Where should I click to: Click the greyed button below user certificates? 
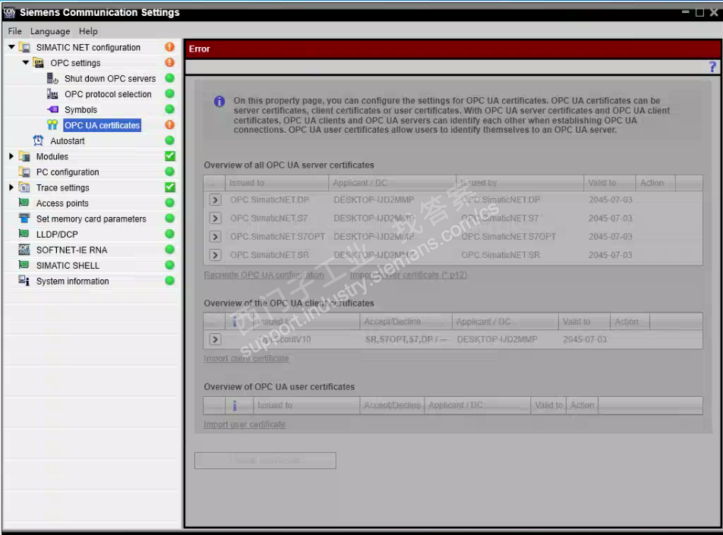point(265,461)
